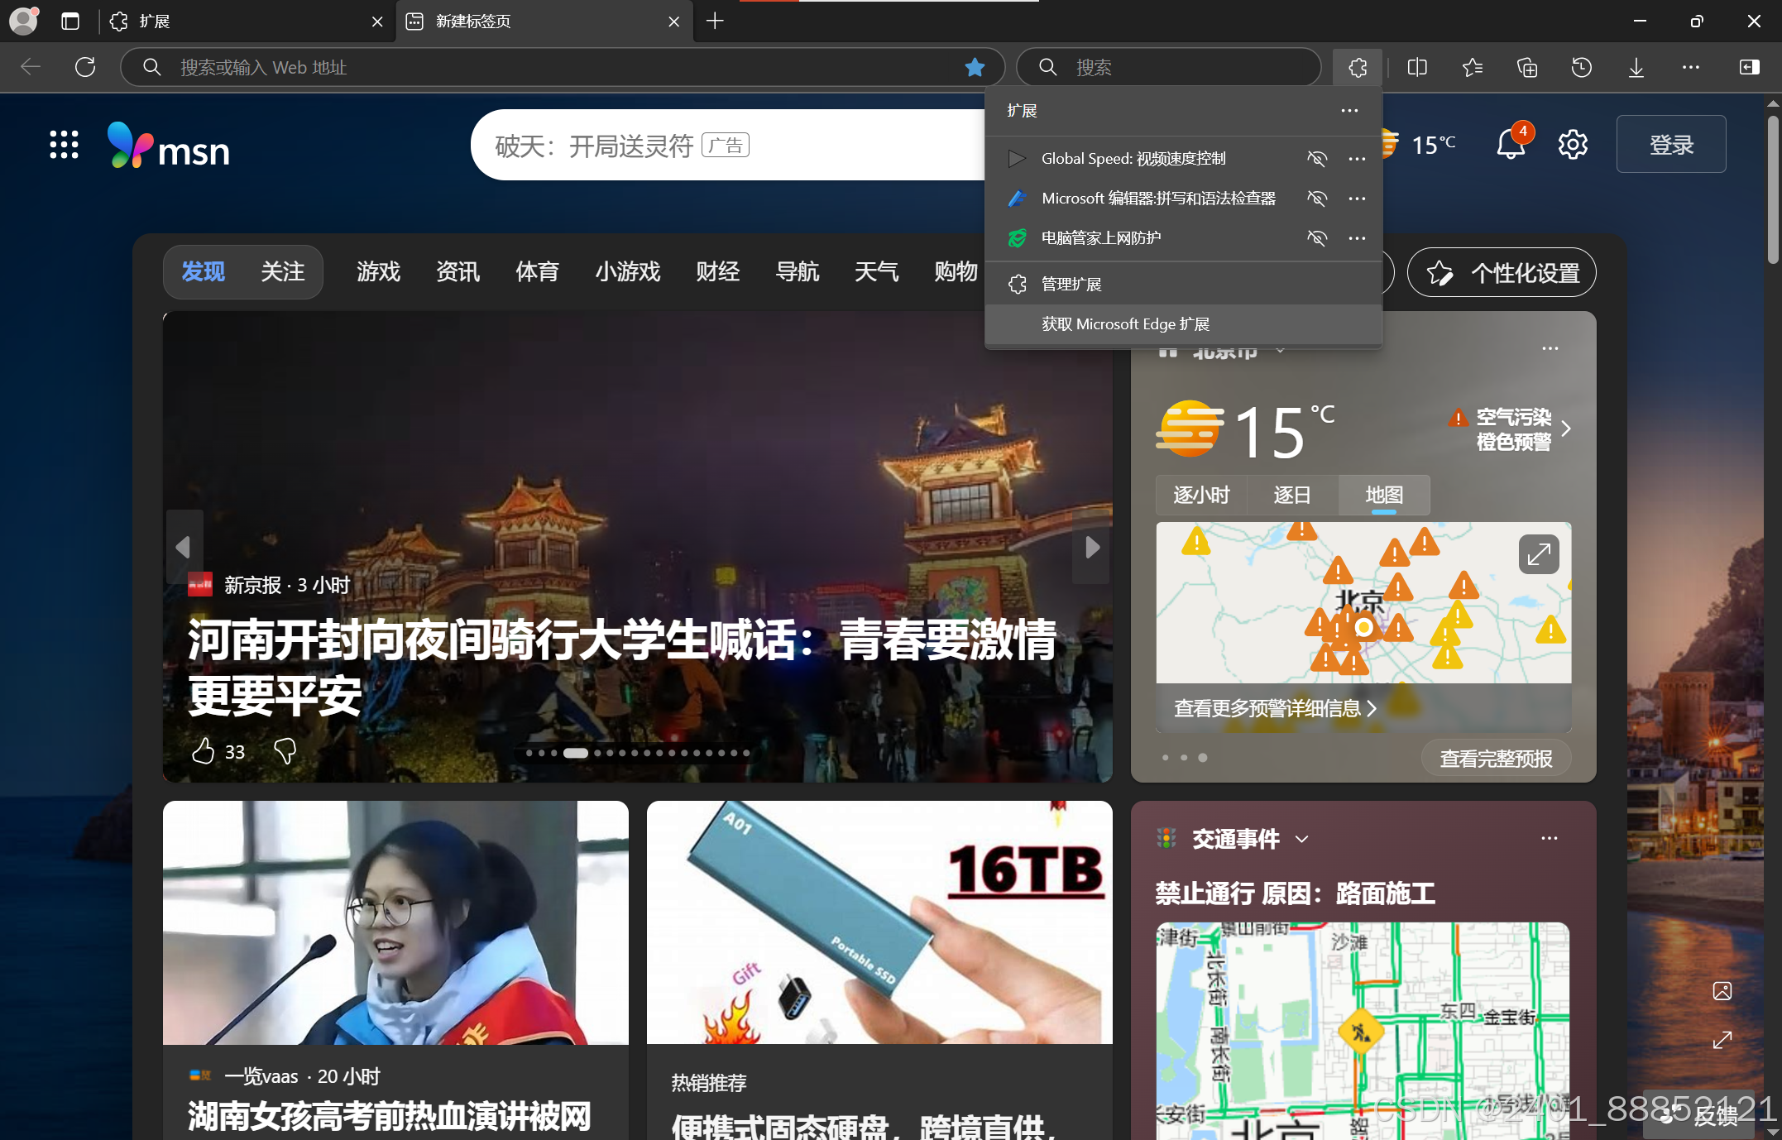Image resolution: width=1782 pixels, height=1140 pixels.
Task: Click 查看完整预报 button
Action: tap(1496, 757)
